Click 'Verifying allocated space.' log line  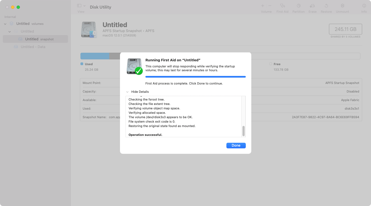coord(147,113)
